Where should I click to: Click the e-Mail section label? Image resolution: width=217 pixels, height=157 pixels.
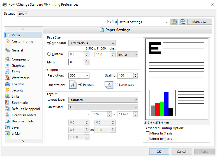pos(17,134)
